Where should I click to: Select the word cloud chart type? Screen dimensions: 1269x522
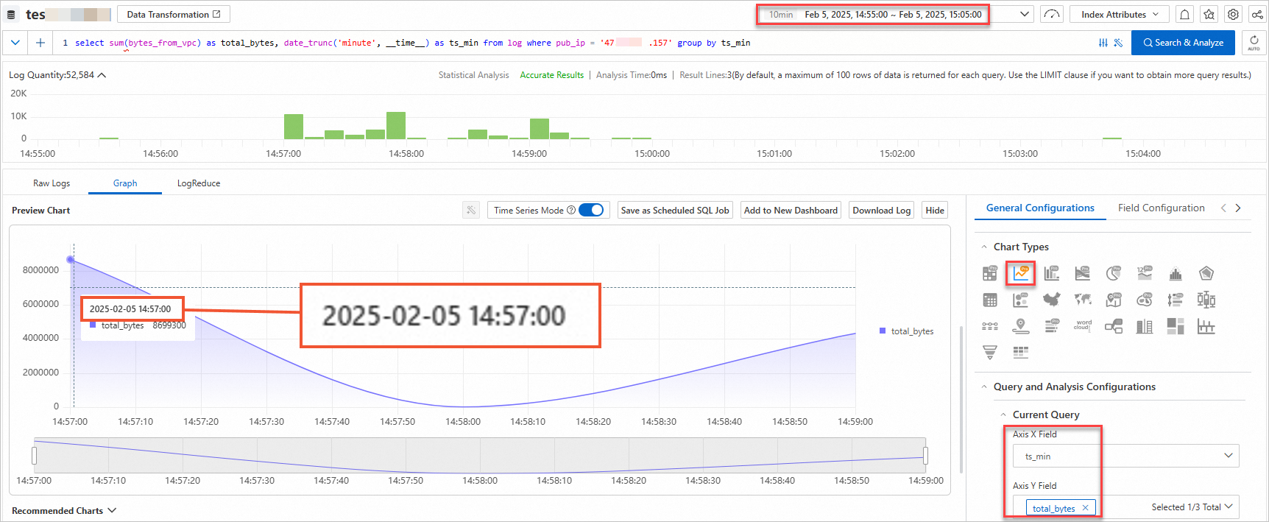1083,325
